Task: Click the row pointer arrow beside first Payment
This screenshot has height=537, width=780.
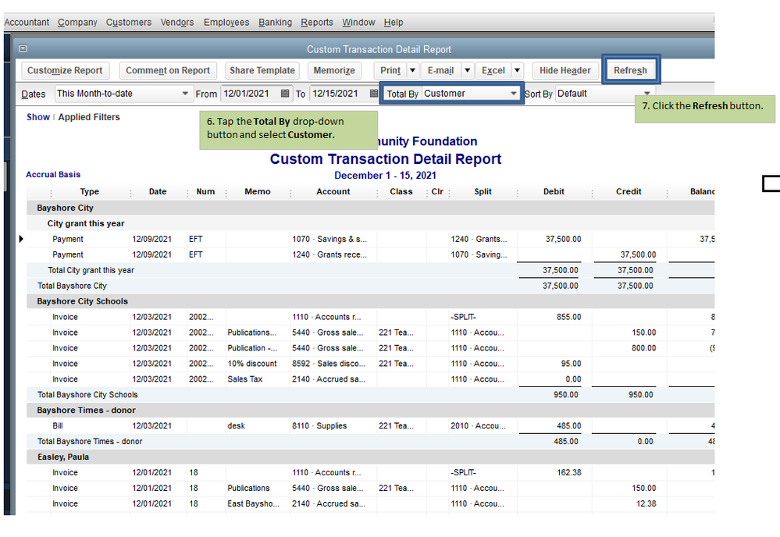Action: pyautogui.click(x=21, y=239)
